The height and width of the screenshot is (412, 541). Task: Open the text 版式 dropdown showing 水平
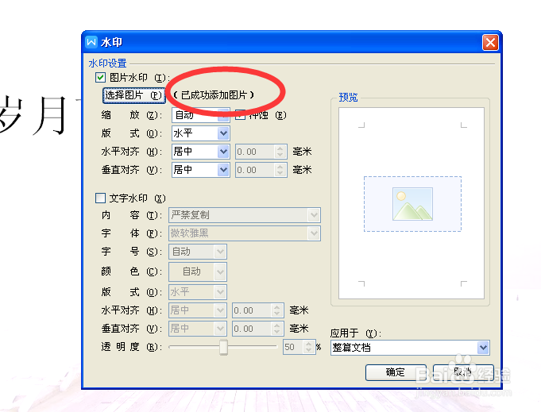coord(198,292)
